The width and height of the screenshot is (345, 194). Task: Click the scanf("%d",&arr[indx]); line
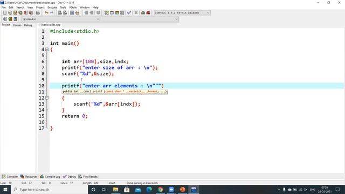tap(107, 104)
